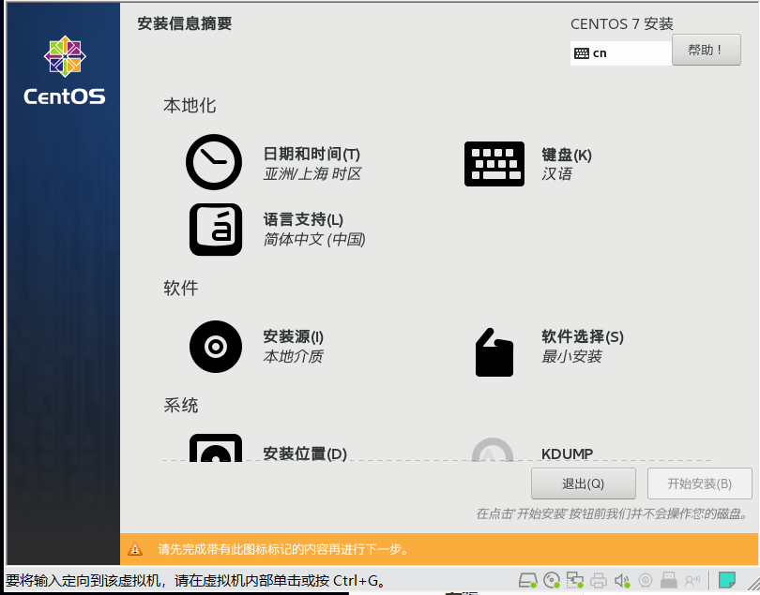Click the KDUMP label

567,454
